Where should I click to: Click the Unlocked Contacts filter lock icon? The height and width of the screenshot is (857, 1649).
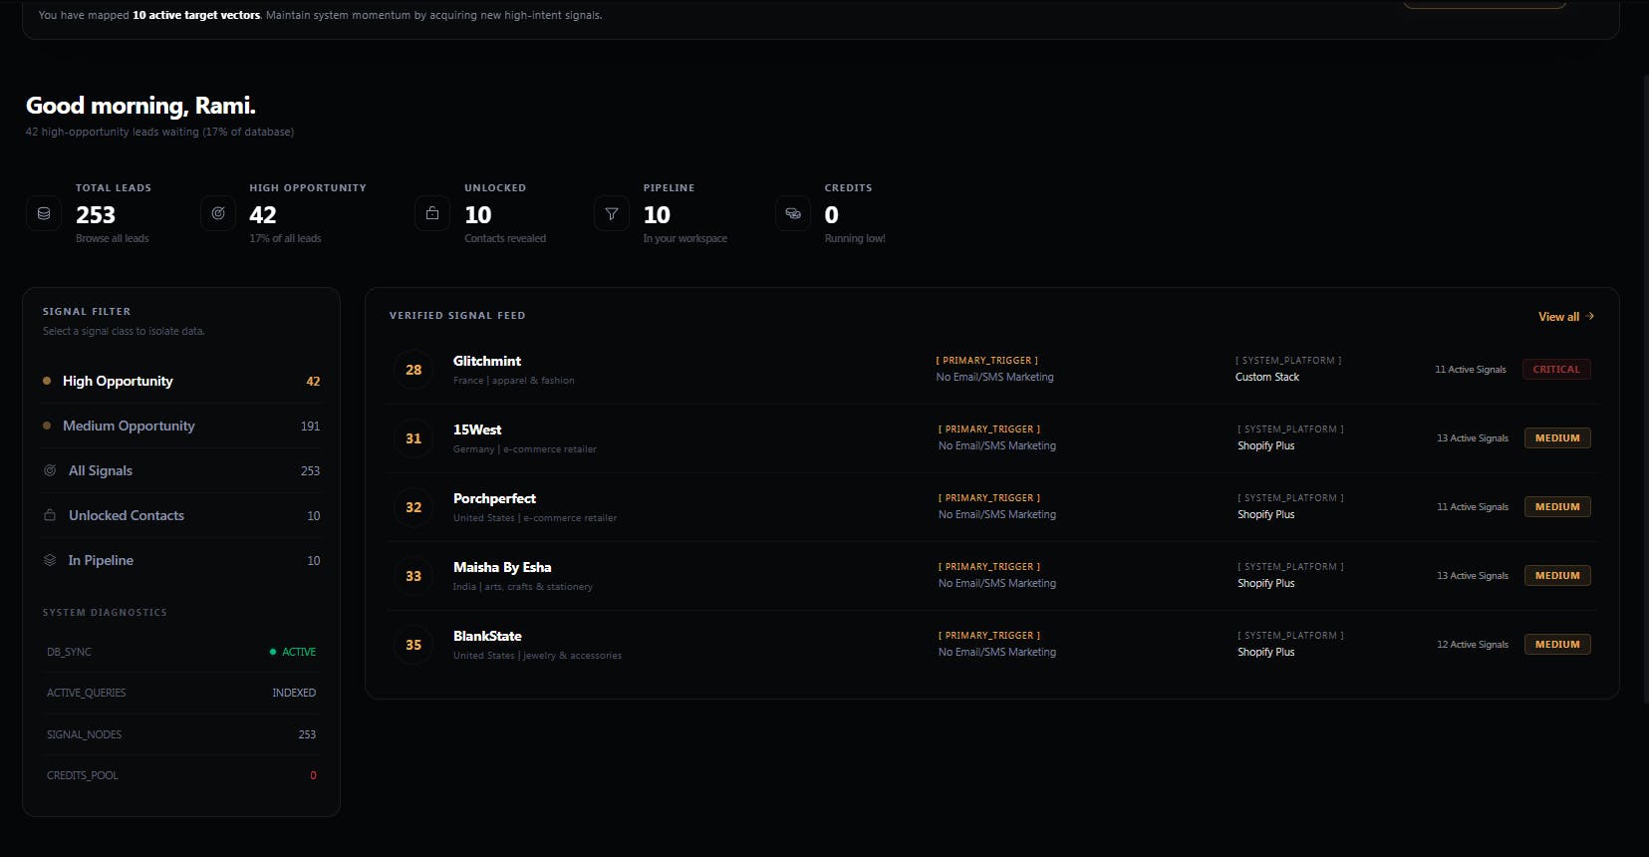point(50,515)
